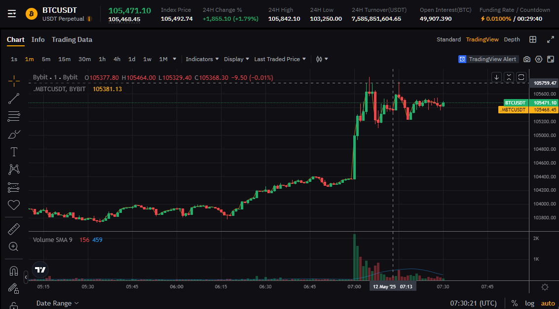This screenshot has height=309, width=559.
Task: Switch chart to TradingView view
Action: pyautogui.click(x=482, y=39)
